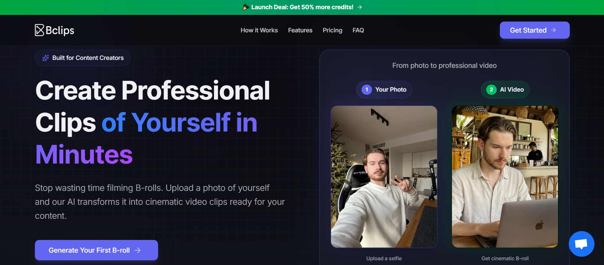Click the purple 'Minutes' headline word
The width and height of the screenshot is (604, 265).
click(x=84, y=154)
